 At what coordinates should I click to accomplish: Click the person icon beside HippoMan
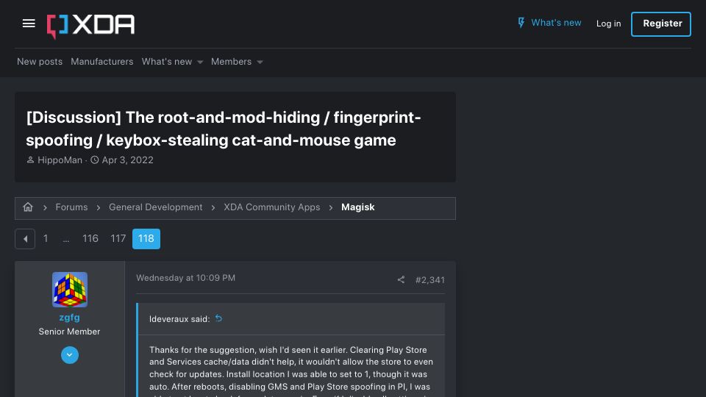30,160
